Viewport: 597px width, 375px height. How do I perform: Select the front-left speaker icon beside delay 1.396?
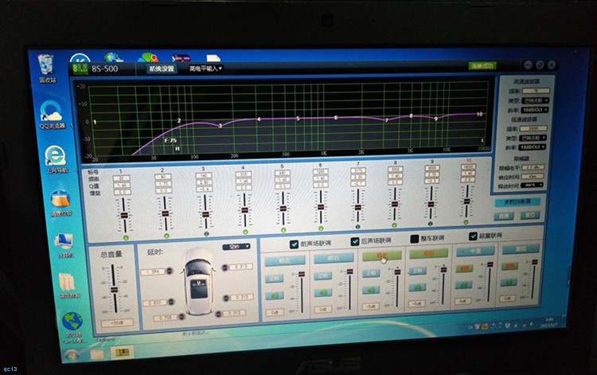click(x=170, y=271)
